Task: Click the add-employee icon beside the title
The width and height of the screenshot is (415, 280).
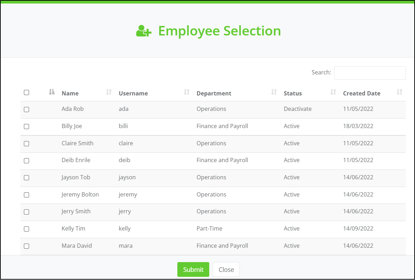Action: click(144, 31)
